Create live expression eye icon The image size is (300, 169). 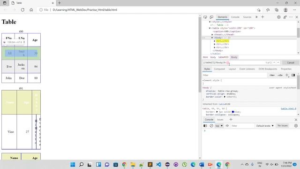click(227, 126)
